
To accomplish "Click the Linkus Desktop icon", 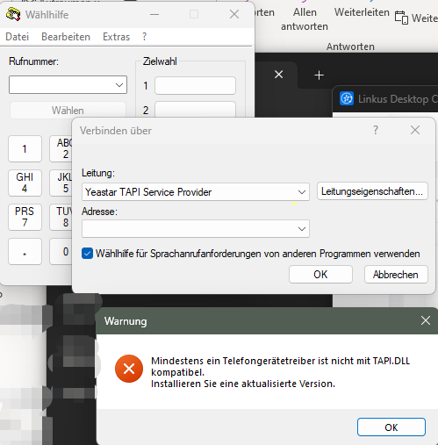I will coord(347,98).
